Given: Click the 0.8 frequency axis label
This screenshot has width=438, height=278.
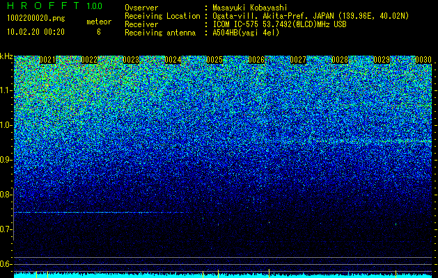Looking at the screenshot, I should [x=6, y=195].
